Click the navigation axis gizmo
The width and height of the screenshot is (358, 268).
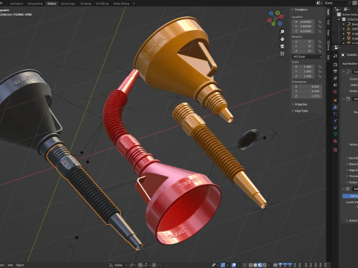275,18
